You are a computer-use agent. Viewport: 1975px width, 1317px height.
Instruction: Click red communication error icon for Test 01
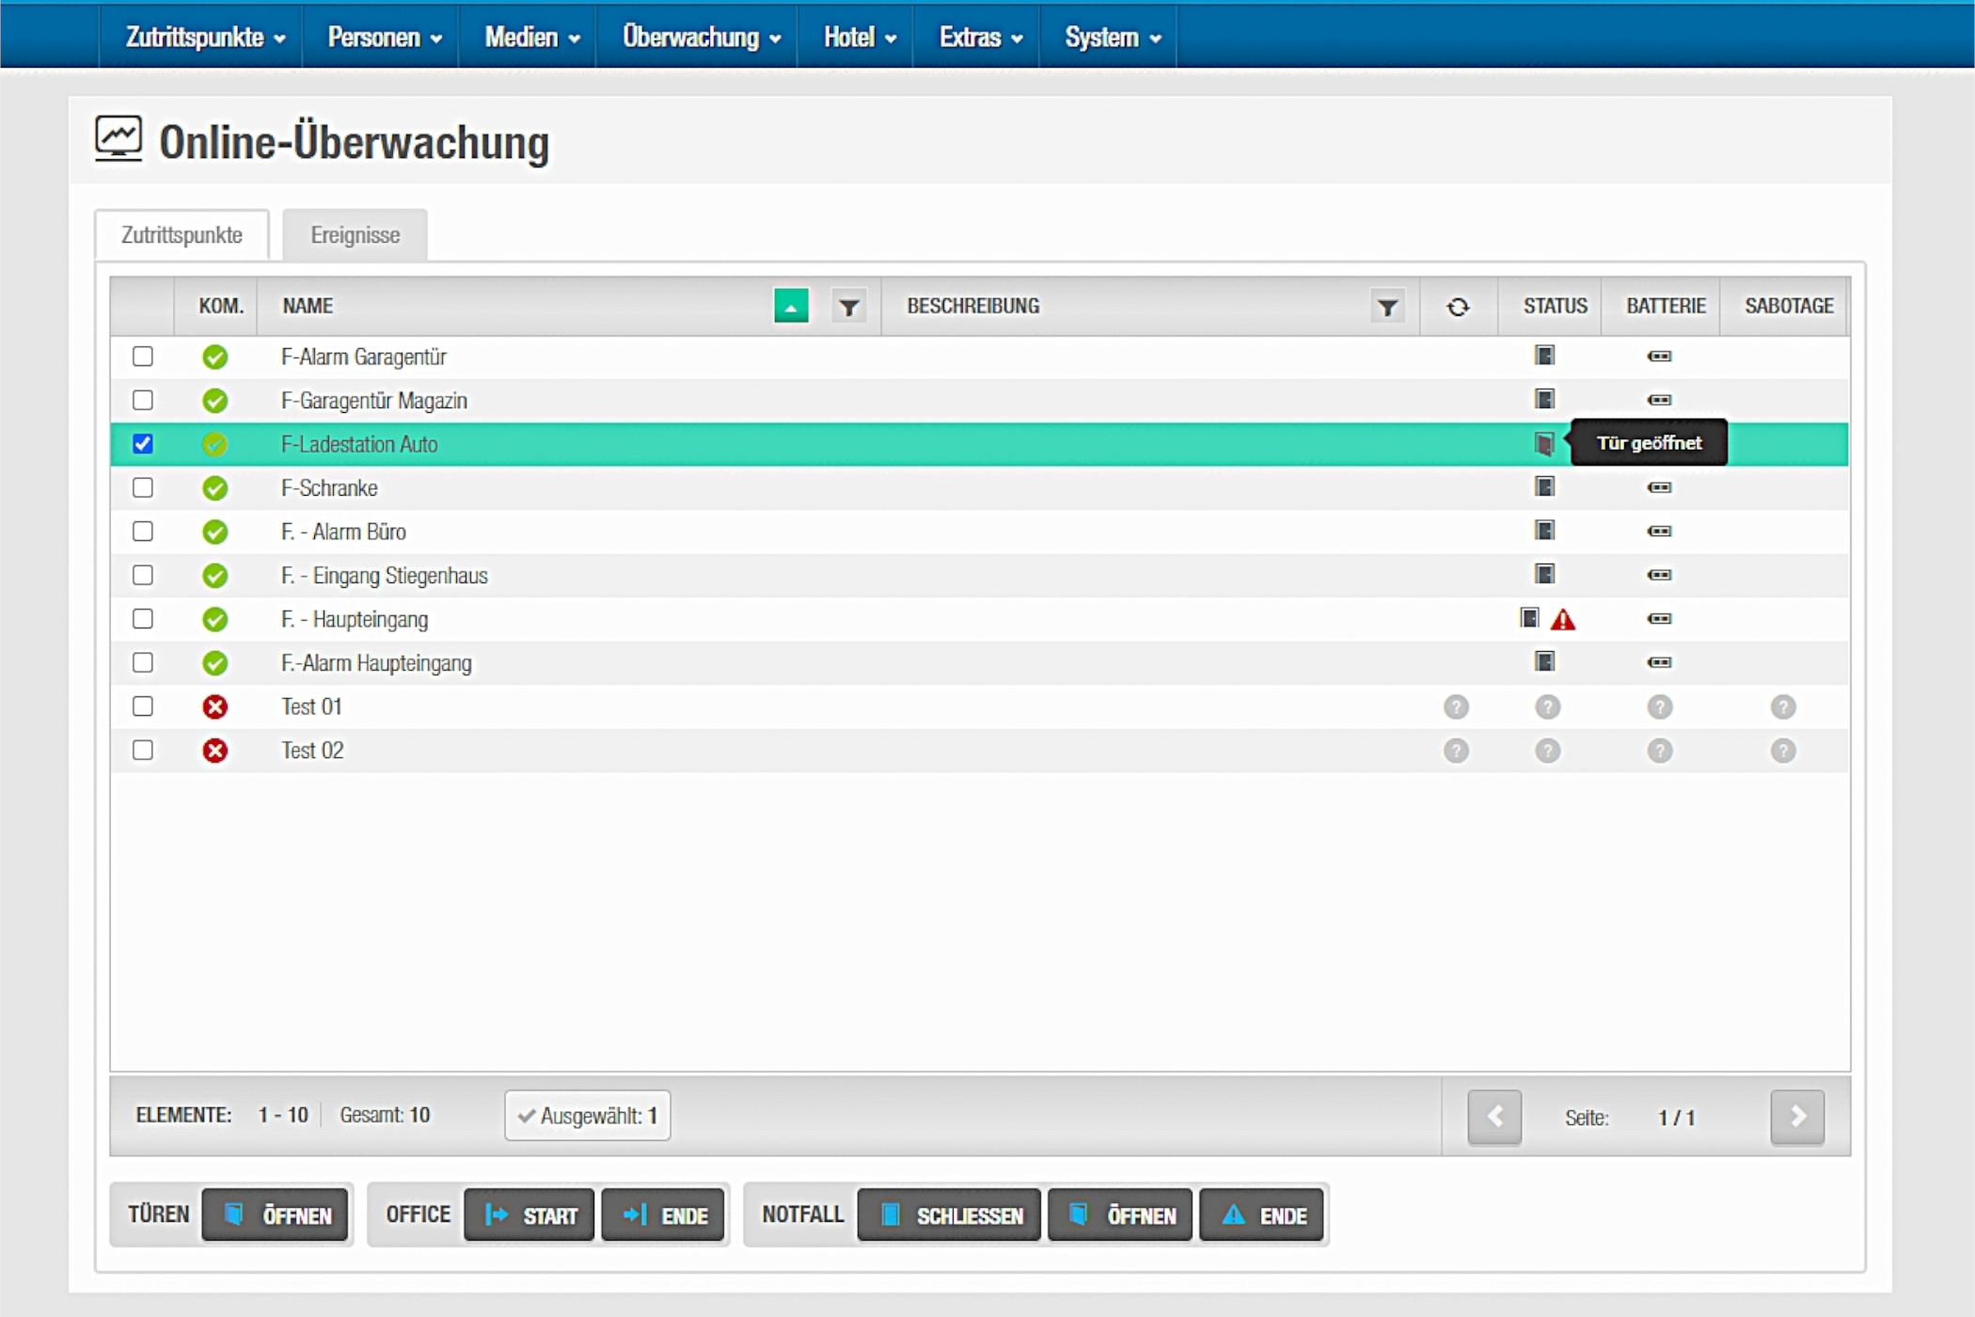point(214,706)
